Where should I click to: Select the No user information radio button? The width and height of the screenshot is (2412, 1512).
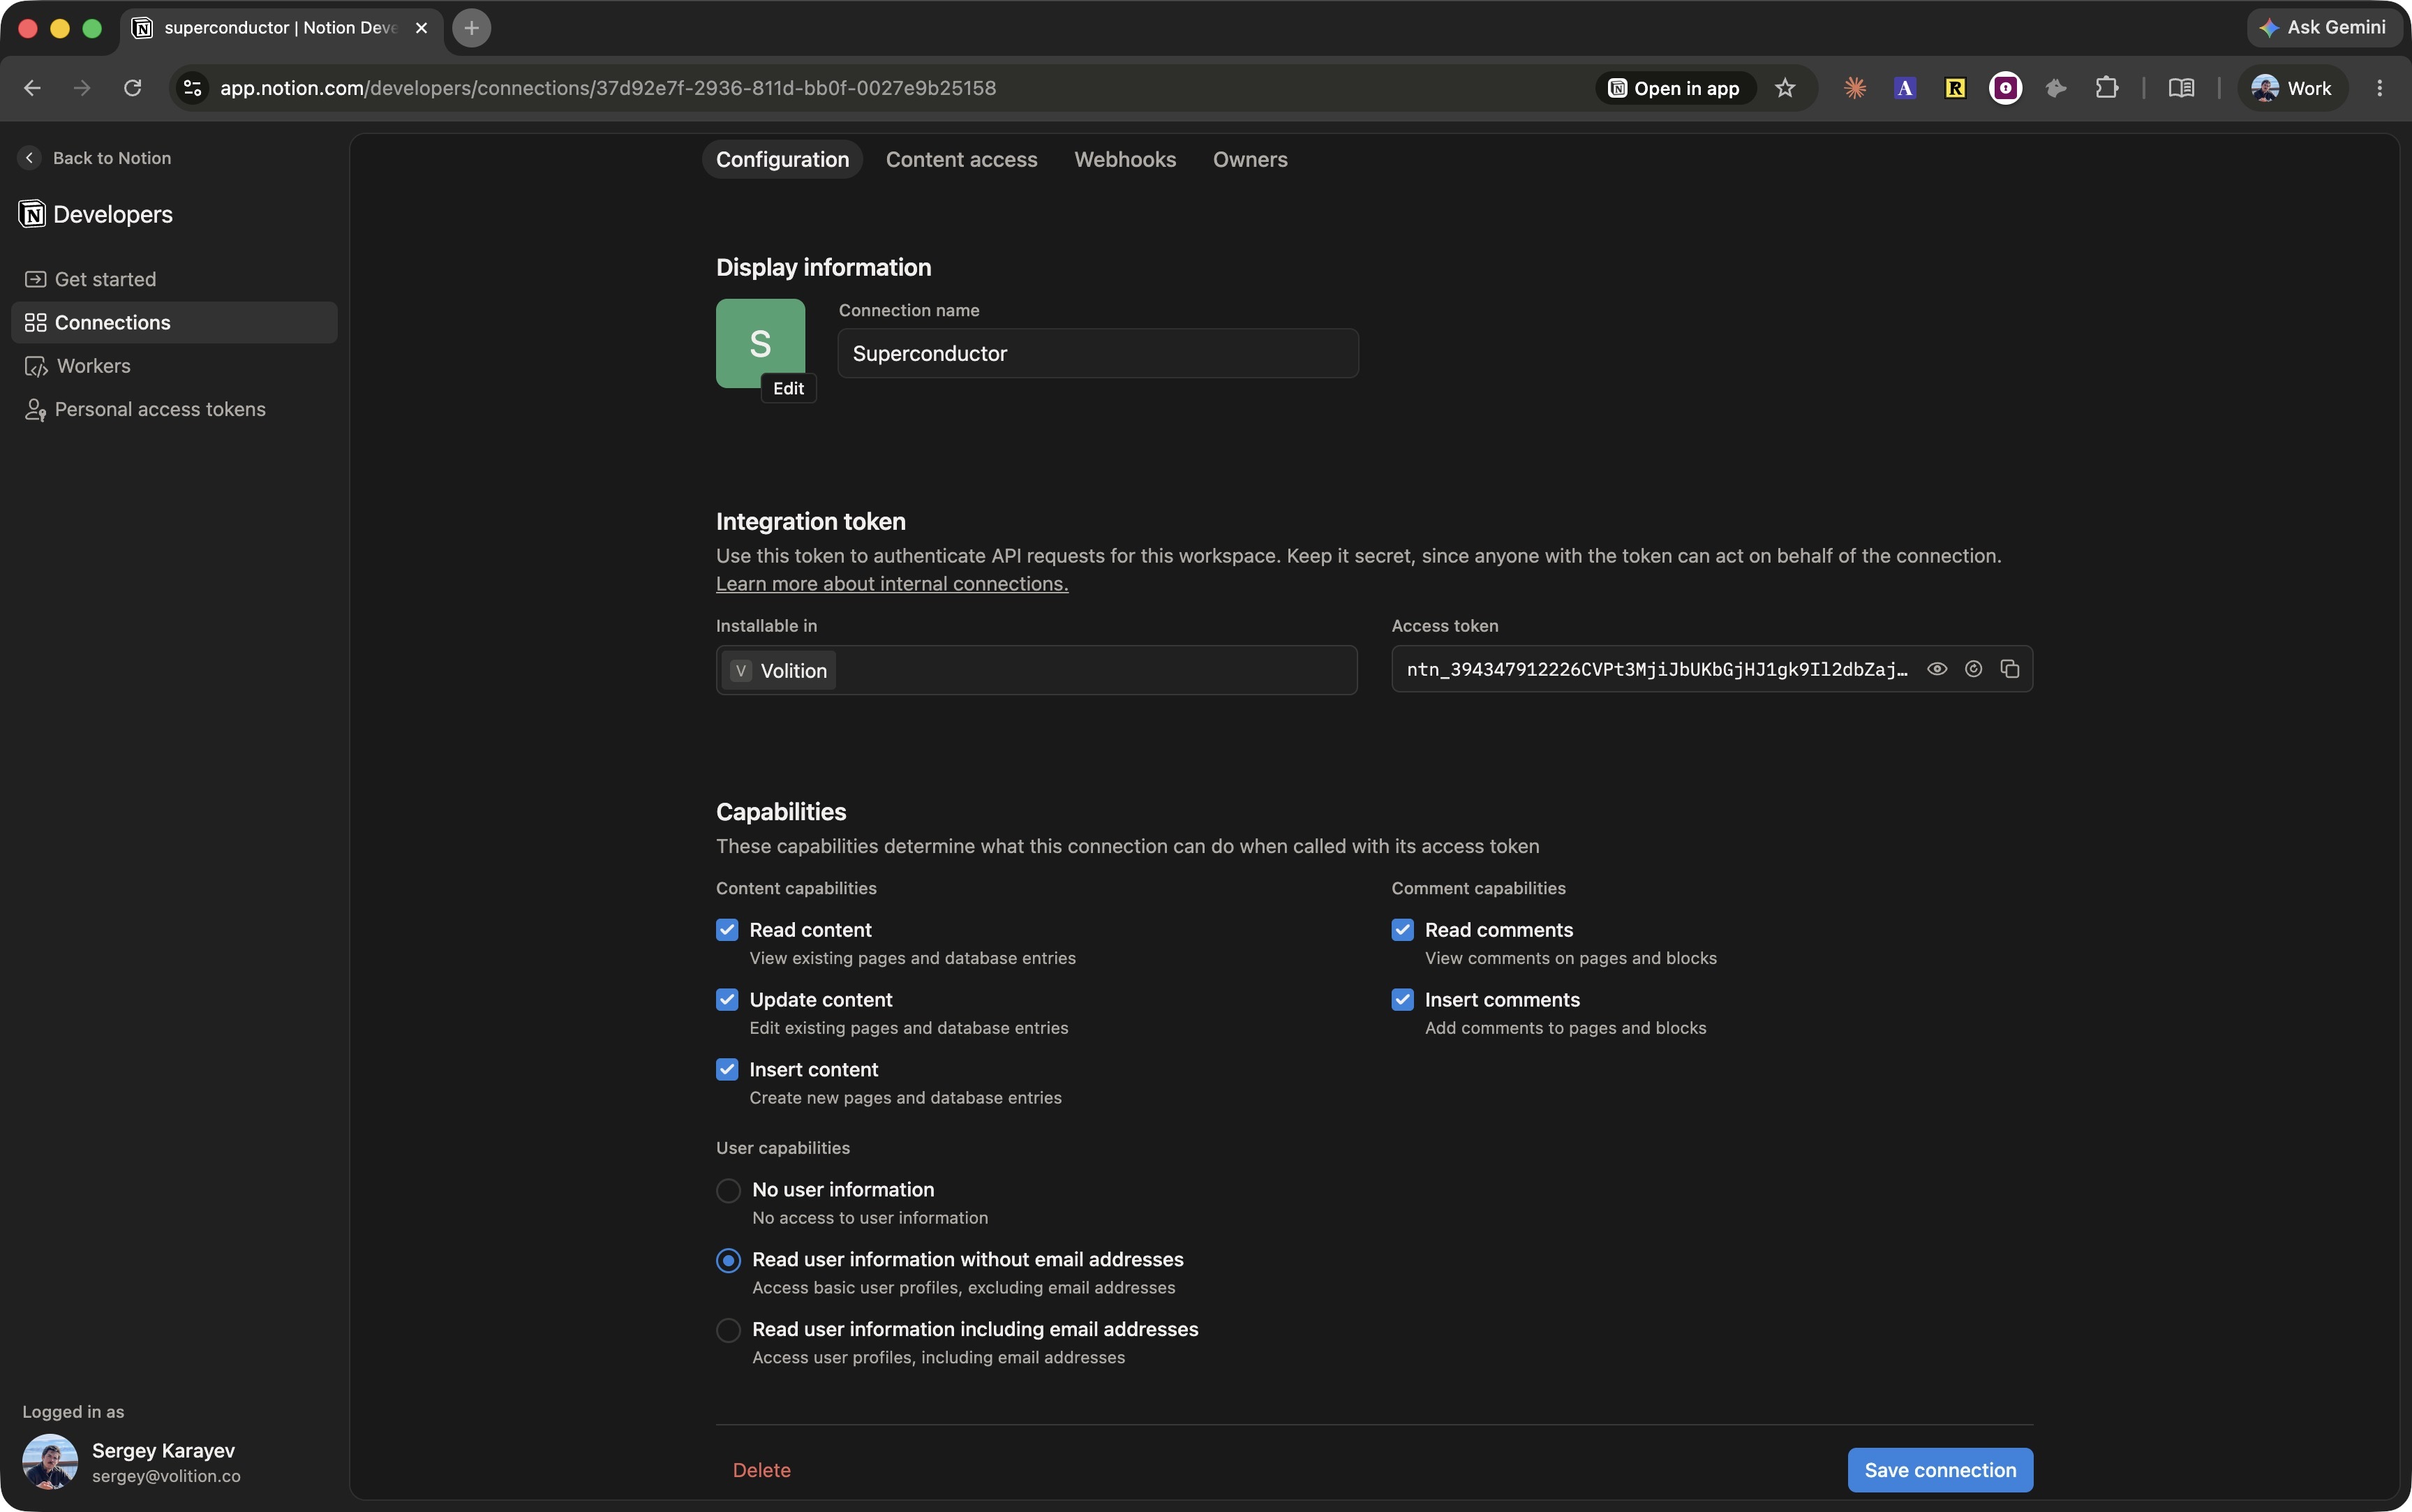(728, 1190)
